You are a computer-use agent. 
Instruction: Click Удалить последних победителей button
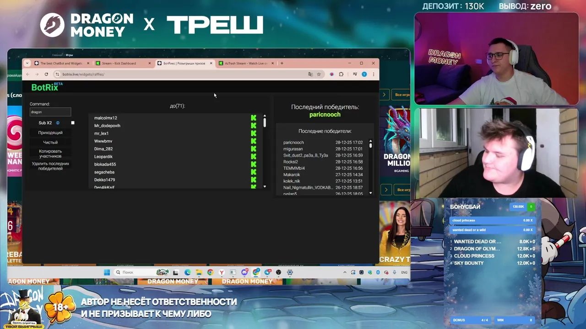50,166
